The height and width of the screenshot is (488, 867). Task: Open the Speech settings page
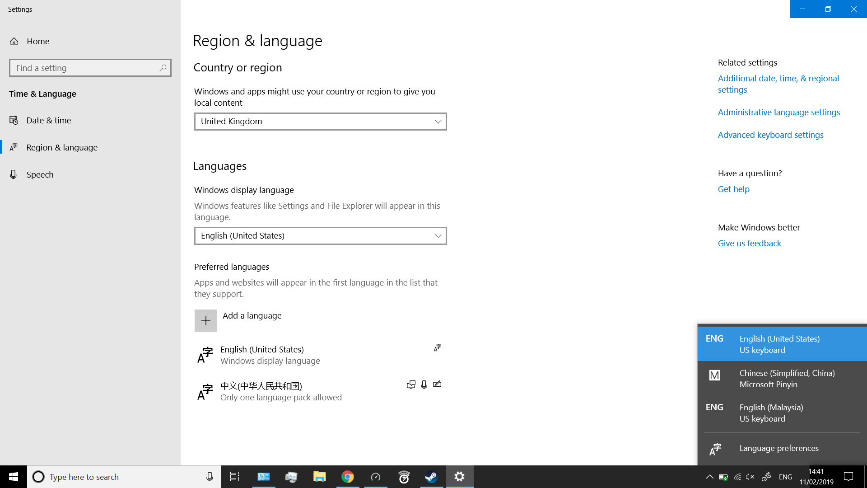(40, 174)
